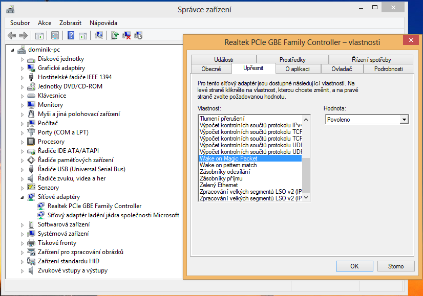Click the uninstall device red-X icon
423x296 pixels.
(126, 35)
